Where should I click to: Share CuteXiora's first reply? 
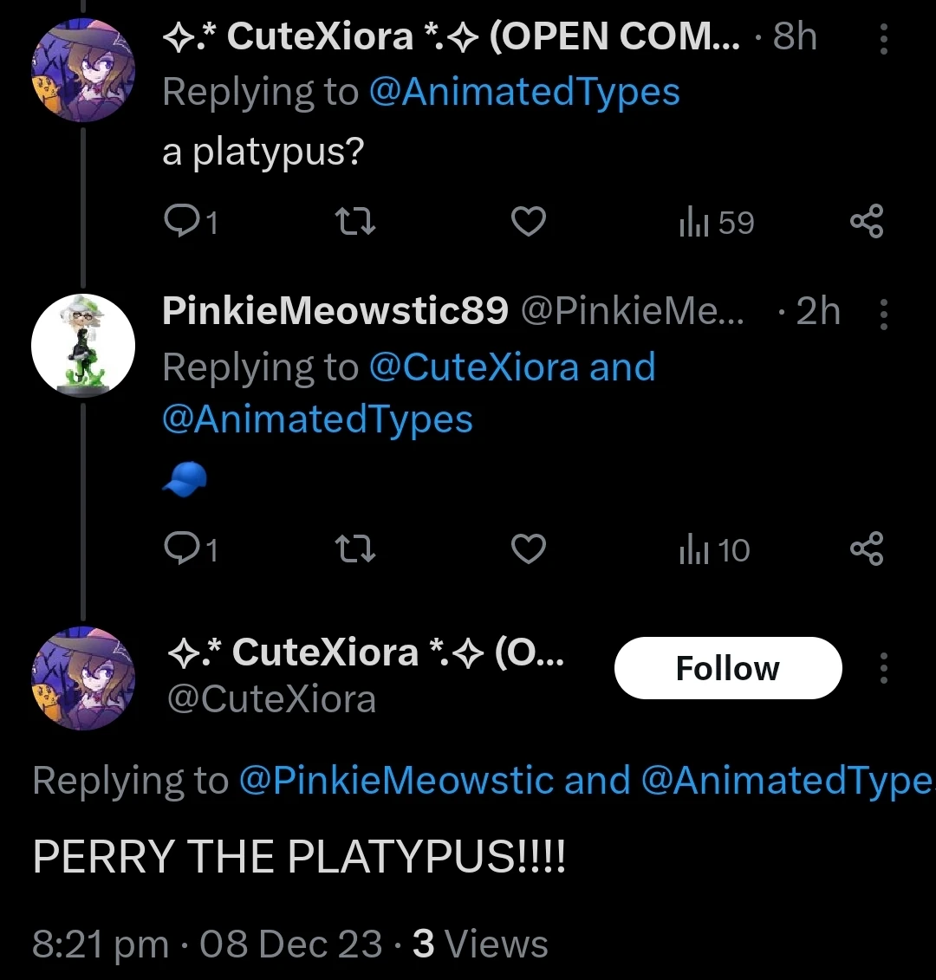point(867,221)
